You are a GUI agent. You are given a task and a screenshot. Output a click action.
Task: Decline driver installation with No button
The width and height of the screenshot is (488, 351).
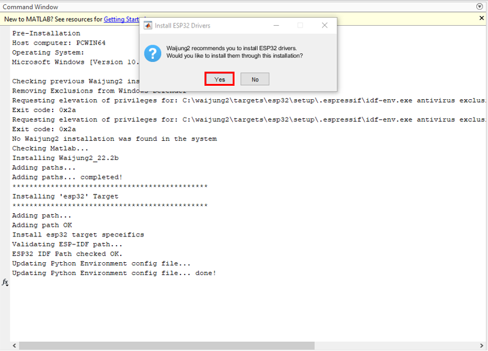click(255, 80)
